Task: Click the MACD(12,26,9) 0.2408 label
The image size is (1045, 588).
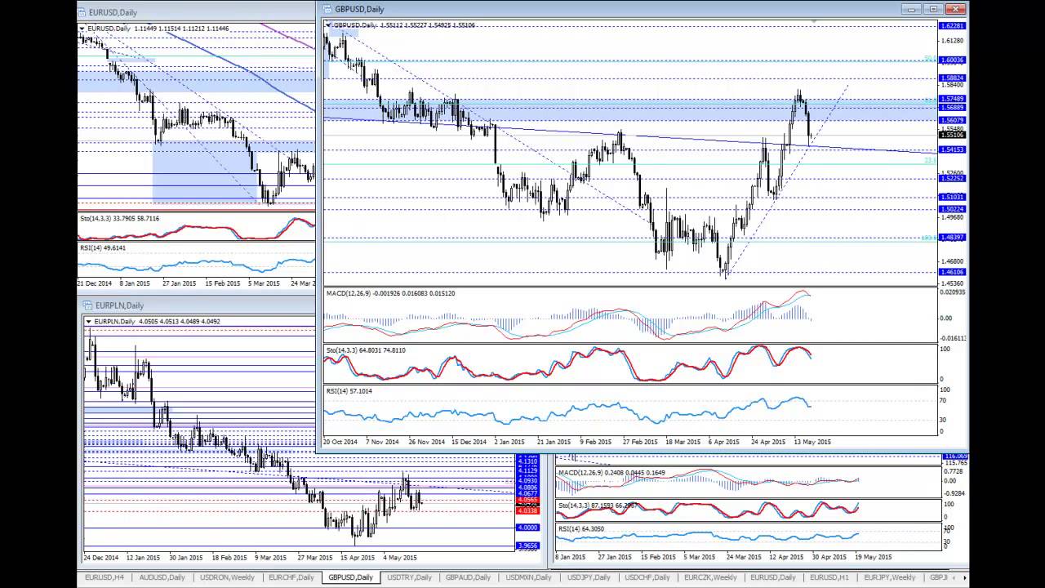Action: coord(611,473)
